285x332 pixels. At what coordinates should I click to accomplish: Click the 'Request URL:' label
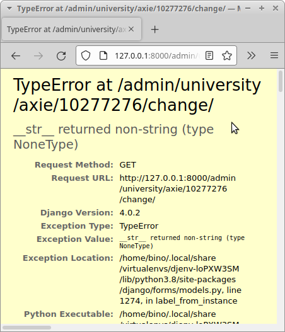pos(83,178)
